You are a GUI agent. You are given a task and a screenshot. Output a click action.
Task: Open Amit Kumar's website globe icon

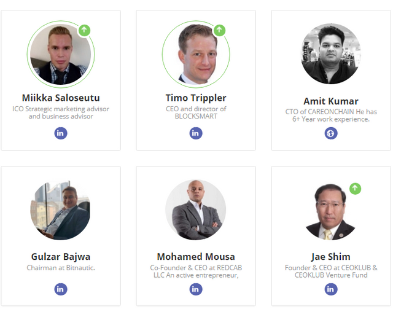[331, 133]
